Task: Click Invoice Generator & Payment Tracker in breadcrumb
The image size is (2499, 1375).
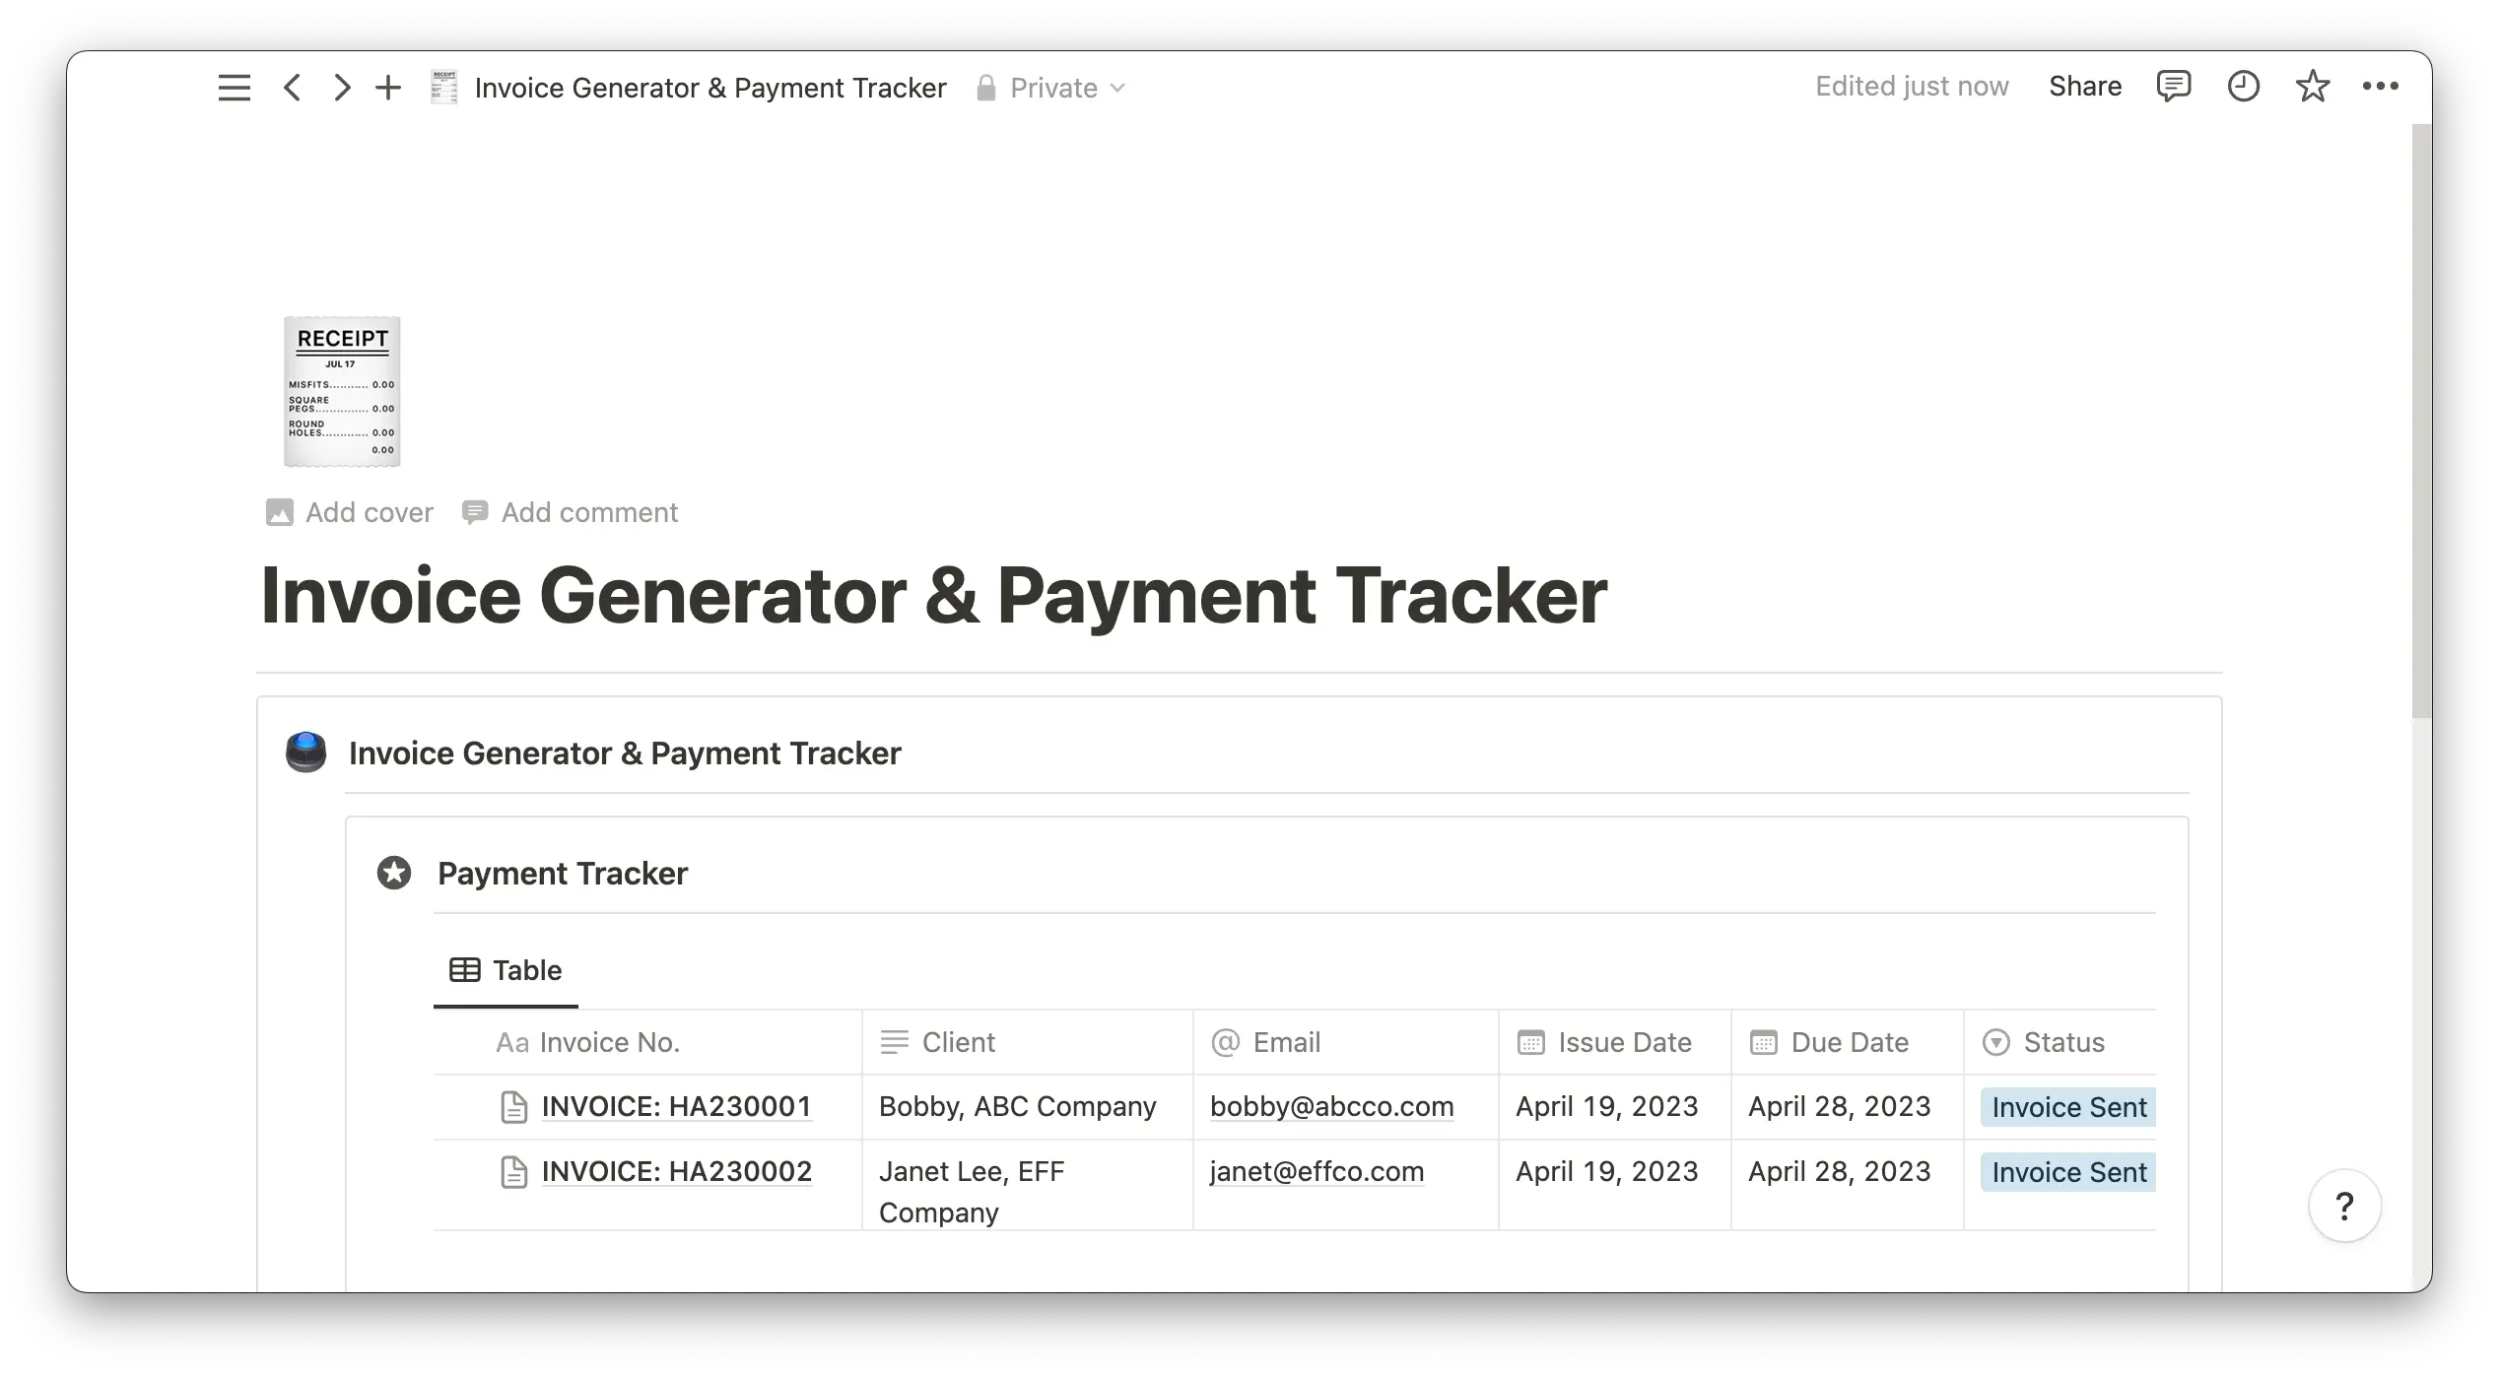Action: (710, 88)
